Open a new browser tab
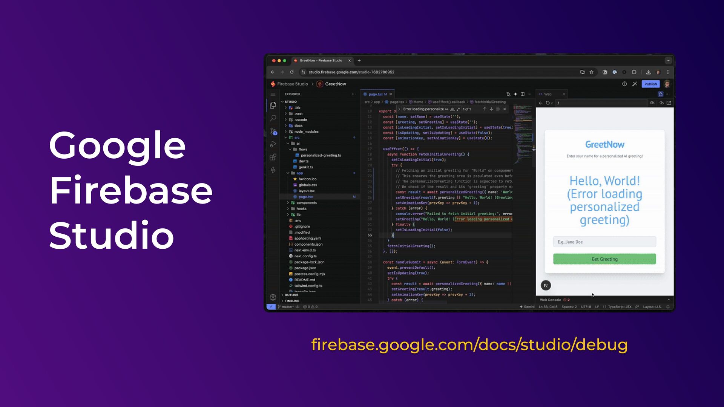The width and height of the screenshot is (724, 407). tap(359, 61)
